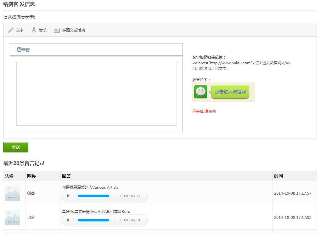
Task: Click the news icon for multi-image reply
Action: [x=57, y=30]
